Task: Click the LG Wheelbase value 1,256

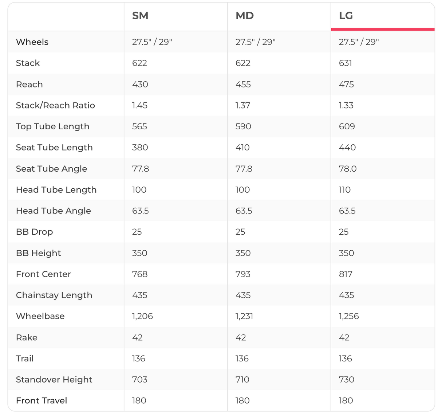Action: (349, 316)
